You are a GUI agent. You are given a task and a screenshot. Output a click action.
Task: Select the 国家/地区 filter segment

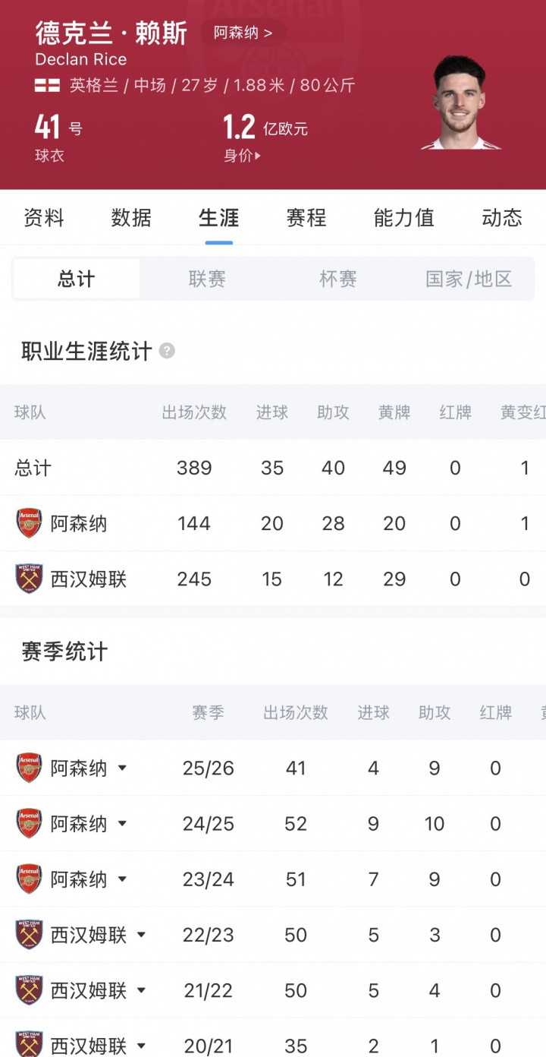click(469, 279)
